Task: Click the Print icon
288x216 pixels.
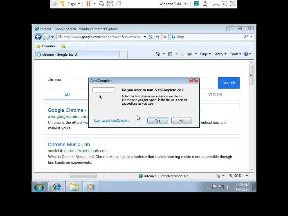Action: 190,54
